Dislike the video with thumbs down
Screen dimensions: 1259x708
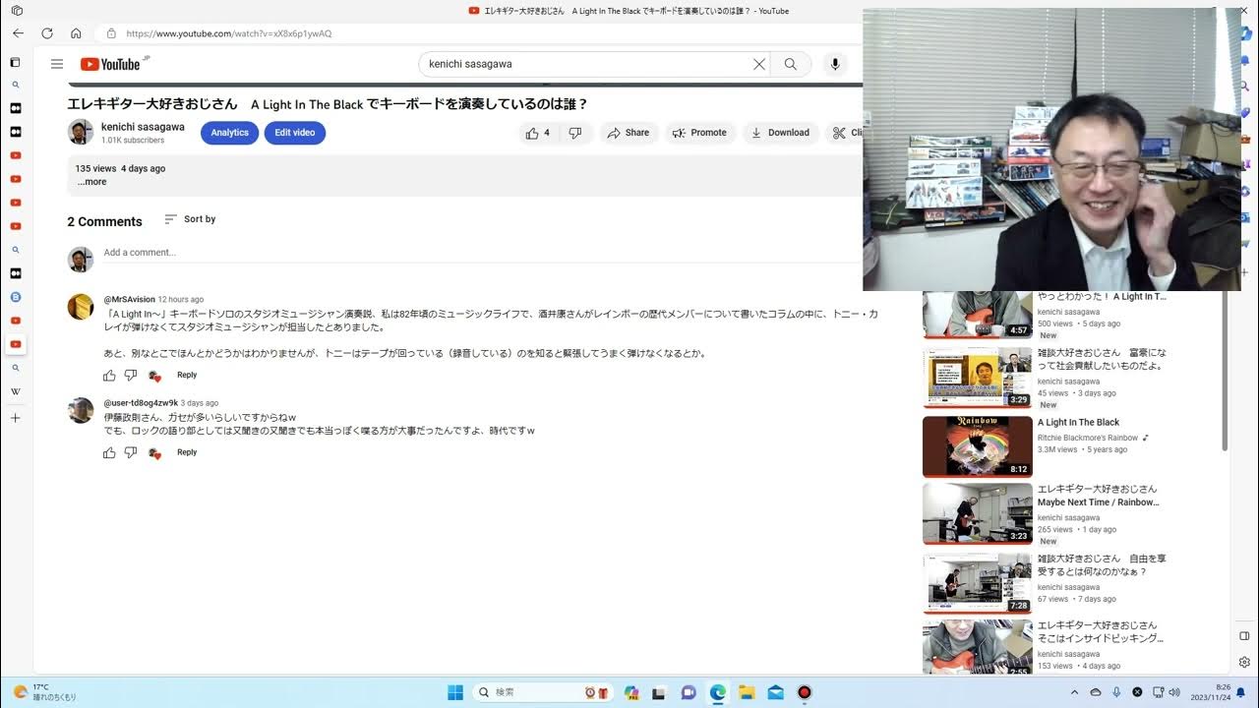pyautogui.click(x=575, y=133)
